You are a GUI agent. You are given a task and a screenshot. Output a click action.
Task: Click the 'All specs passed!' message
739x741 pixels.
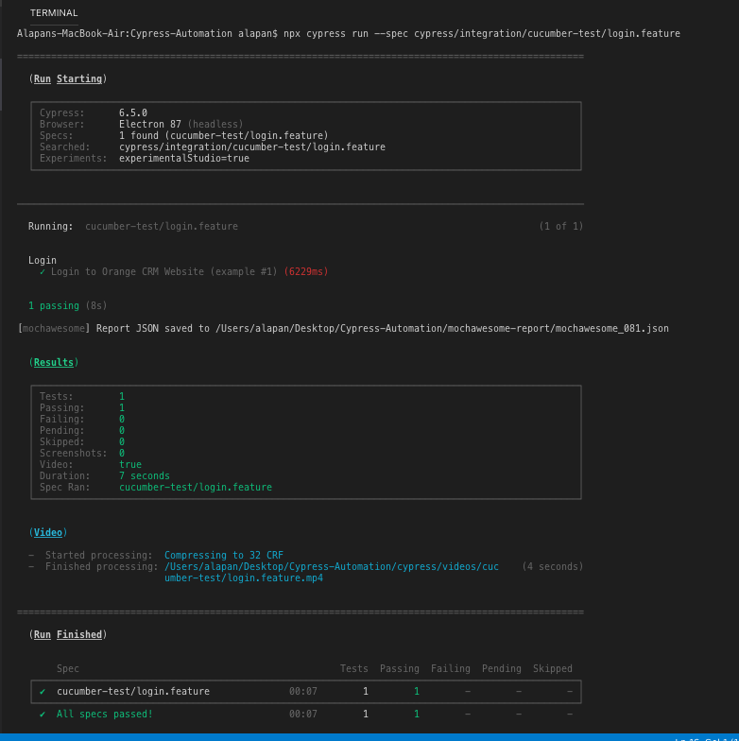coord(104,715)
